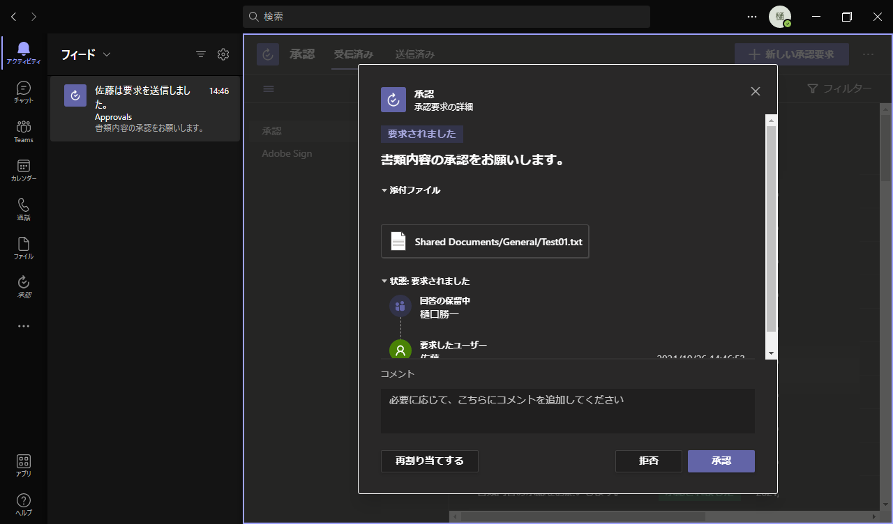The height and width of the screenshot is (524, 893).
Task: Open the user profile avatar
Action: (x=779, y=17)
